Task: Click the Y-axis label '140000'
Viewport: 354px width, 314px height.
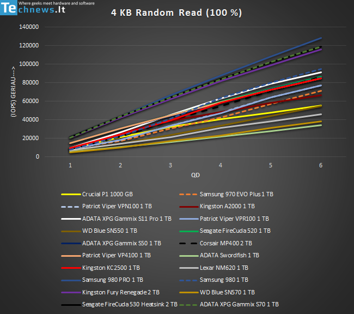Action: 29,27
